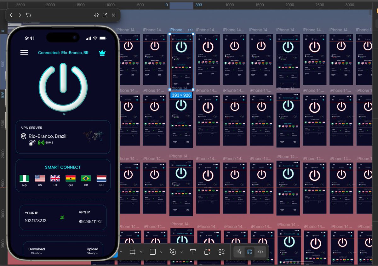Screen dimensions: 378x266
Task: Click code icon beside selected frame label
Action: [190, 30]
